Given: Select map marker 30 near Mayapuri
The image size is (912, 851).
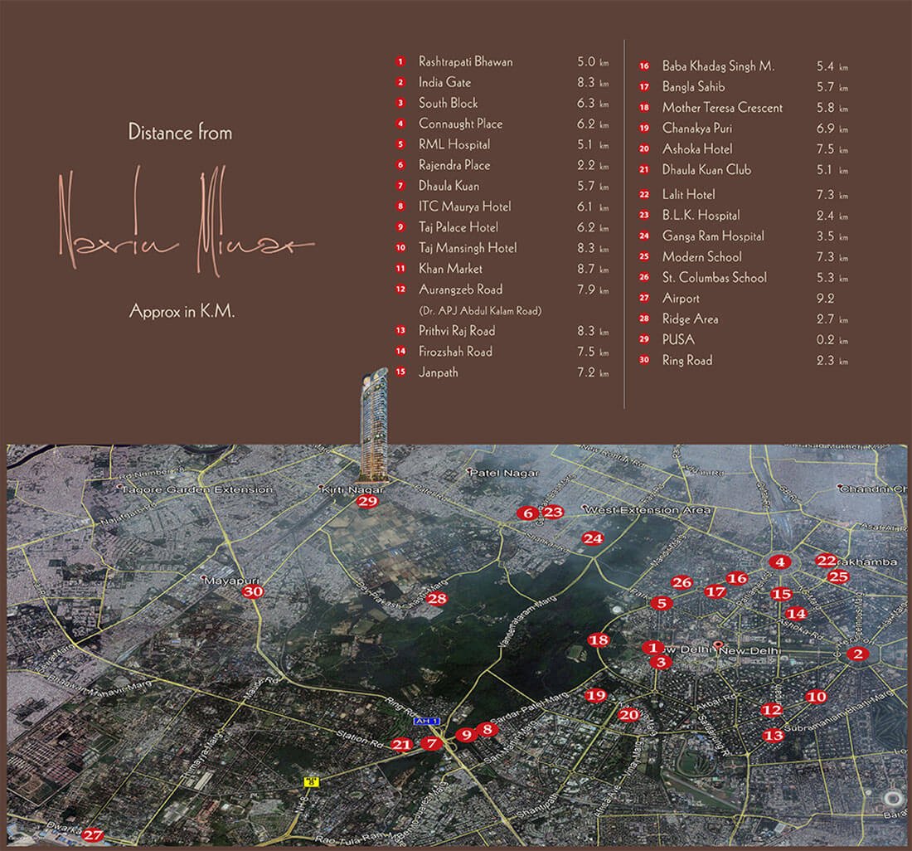Looking at the screenshot, I should [252, 591].
